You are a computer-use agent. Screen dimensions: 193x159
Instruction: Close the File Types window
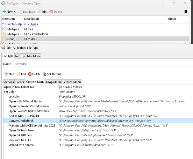point(185,3)
